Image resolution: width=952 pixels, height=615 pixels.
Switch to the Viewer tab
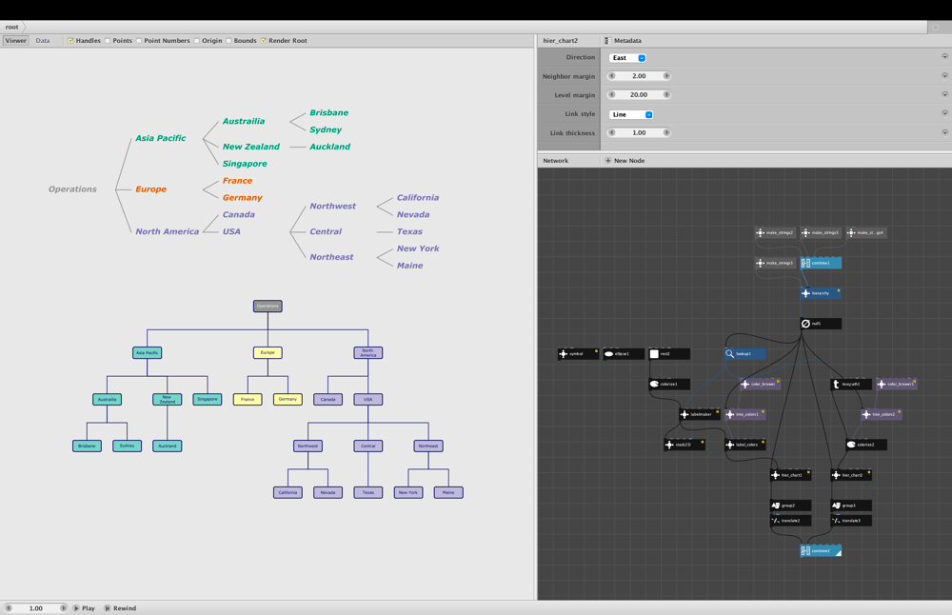coord(16,41)
